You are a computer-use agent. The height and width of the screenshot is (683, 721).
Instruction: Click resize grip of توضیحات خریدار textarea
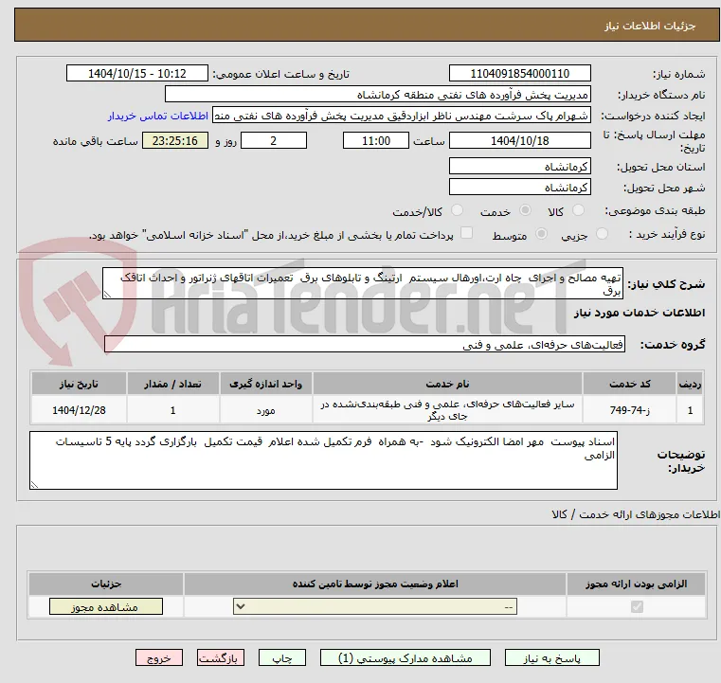[34, 484]
